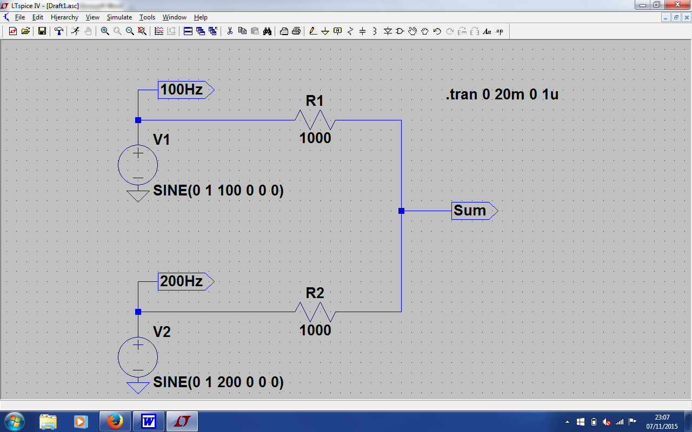Switch to Word in the taskbar
This screenshot has width=692, height=432.
[148, 421]
